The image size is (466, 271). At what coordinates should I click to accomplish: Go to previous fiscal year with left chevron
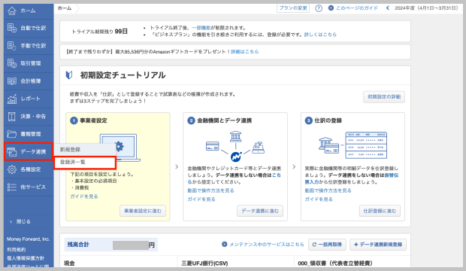coord(388,8)
